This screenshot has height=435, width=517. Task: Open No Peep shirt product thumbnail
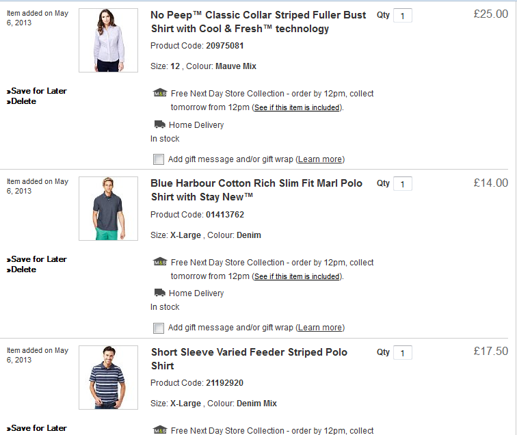[x=108, y=40]
